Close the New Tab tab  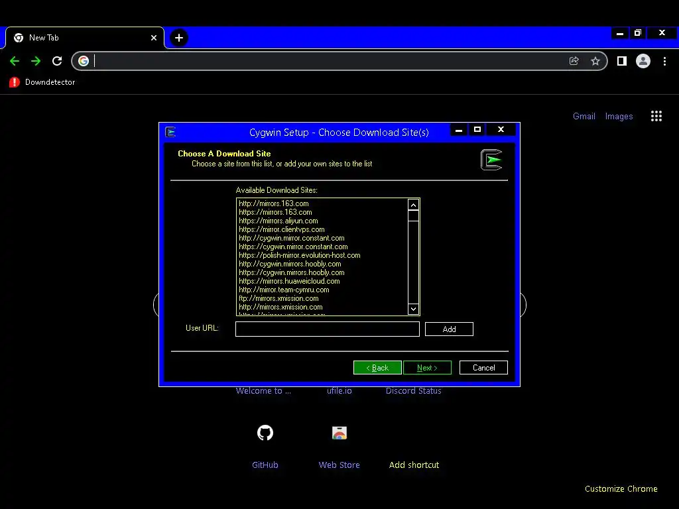(154, 38)
